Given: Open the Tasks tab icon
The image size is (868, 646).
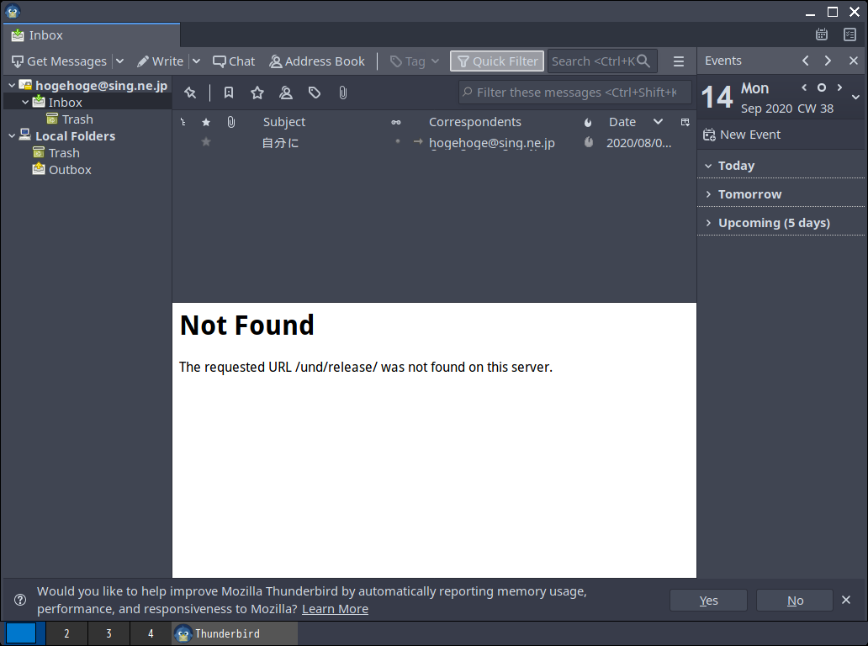Looking at the screenshot, I should (849, 34).
